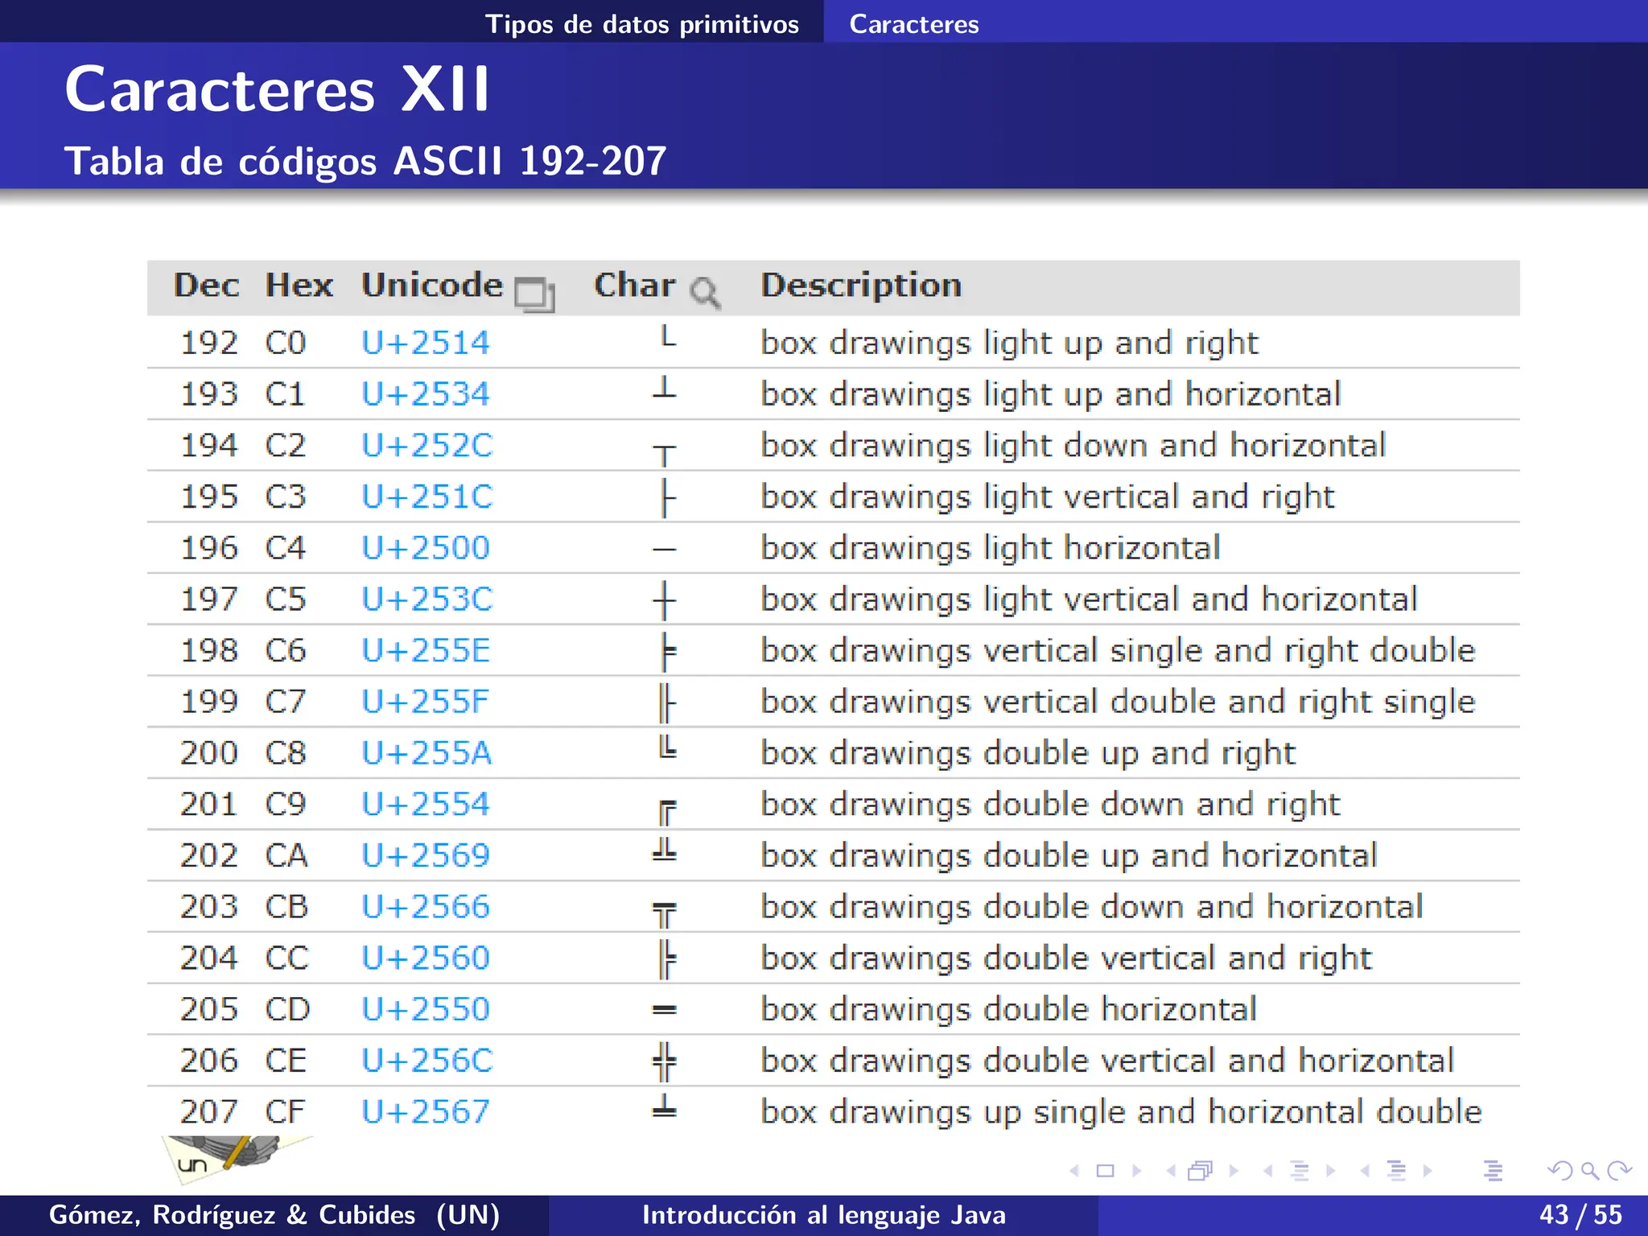Click the magnifier icon next to Char header

click(x=705, y=294)
